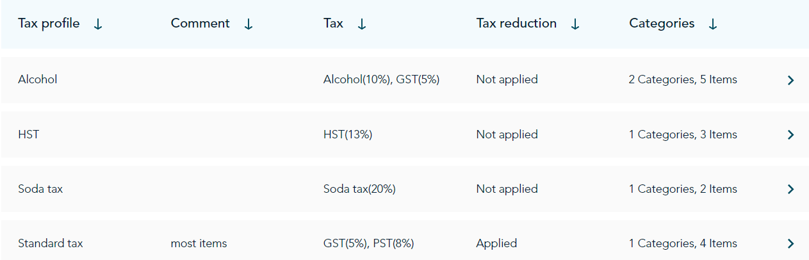Open the Standard tax profile
Viewport: 809px width, 260px height.
[51, 243]
